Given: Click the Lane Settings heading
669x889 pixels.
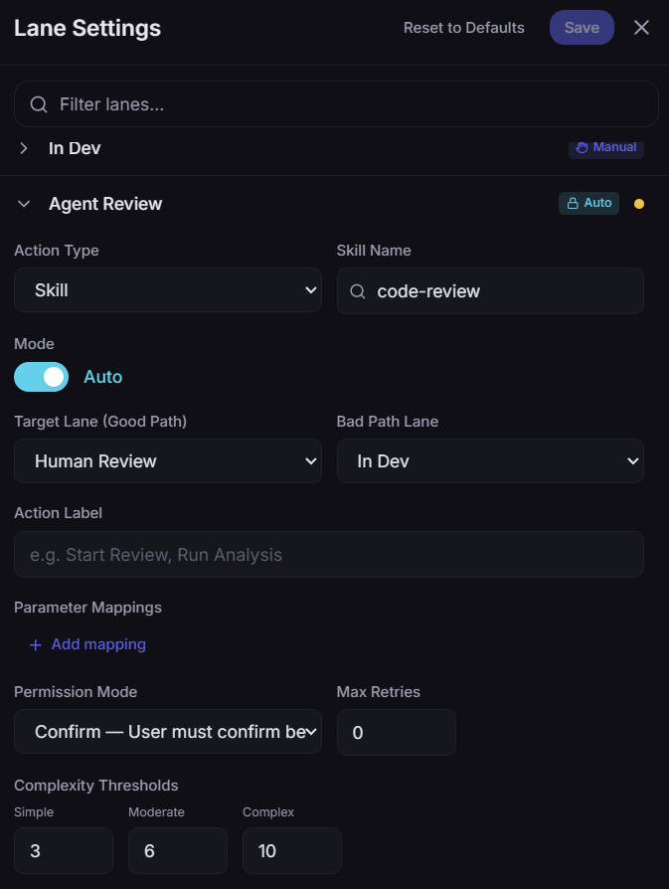Looking at the screenshot, I should (87, 28).
